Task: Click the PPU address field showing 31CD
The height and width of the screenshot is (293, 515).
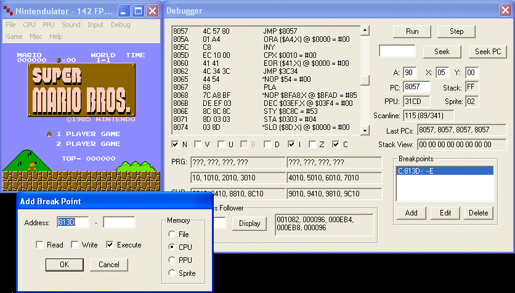Action: pyautogui.click(x=416, y=102)
